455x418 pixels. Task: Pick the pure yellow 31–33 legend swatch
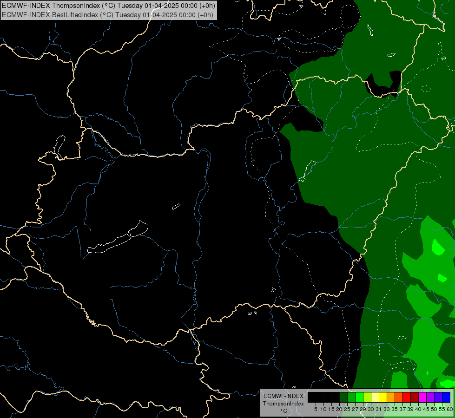pyautogui.click(x=383, y=397)
